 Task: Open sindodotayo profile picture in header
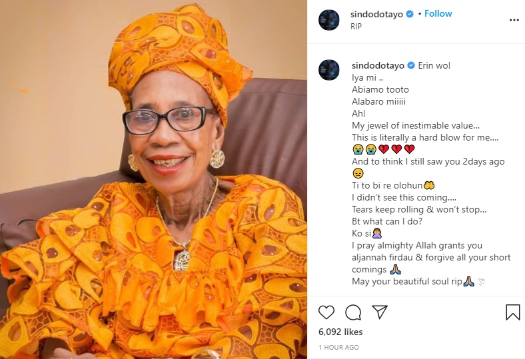[330, 20]
